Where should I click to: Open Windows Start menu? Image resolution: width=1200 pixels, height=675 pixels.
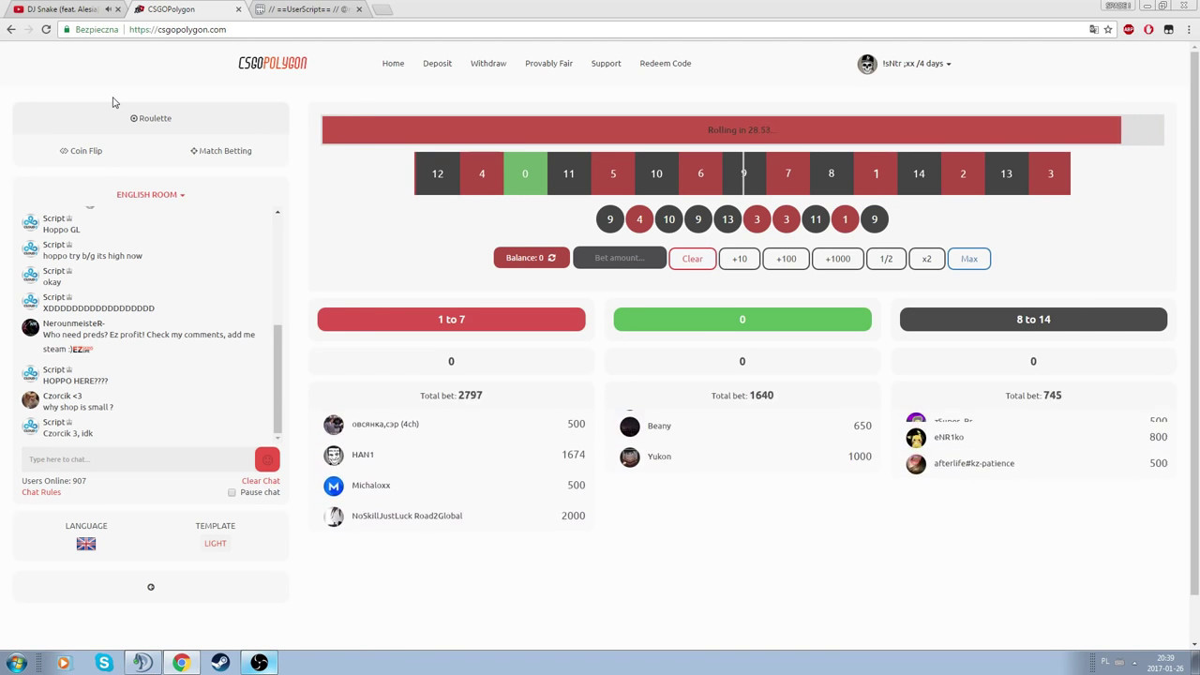point(17,663)
